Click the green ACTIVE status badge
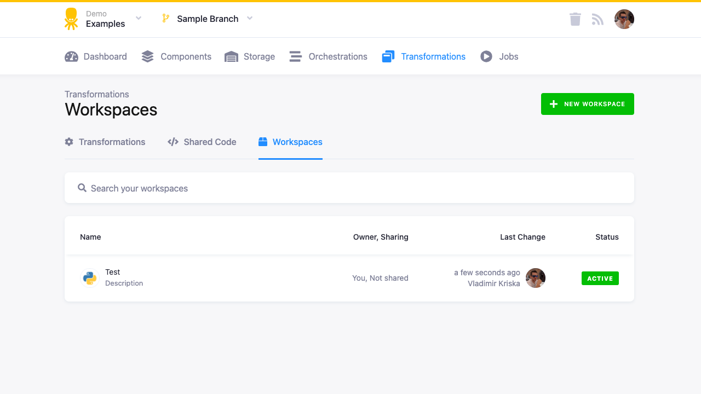Image resolution: width=701 pixels, height=394 pixels. [600, 278]
